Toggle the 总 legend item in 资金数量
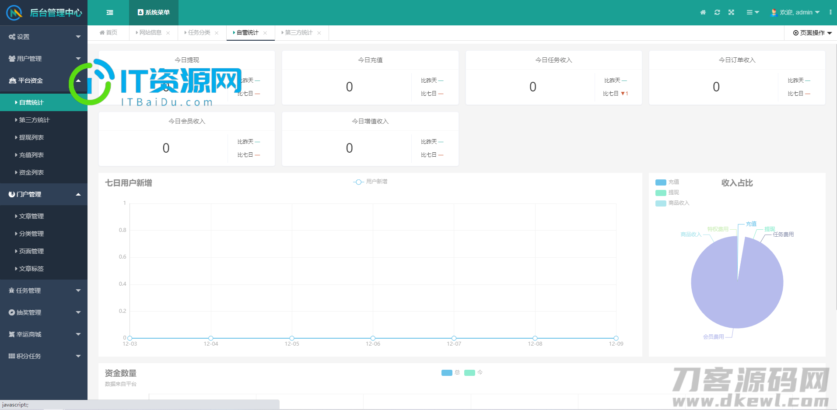This screenshot has height=410, width=837. click(451, 373)
